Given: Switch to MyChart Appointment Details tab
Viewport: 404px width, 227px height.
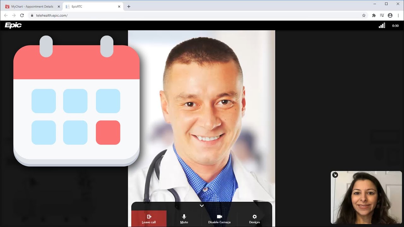Looking at the screenshot, I should pos(32,7).
